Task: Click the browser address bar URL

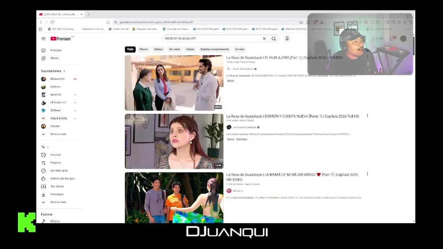Action: (x=156, y=22)
